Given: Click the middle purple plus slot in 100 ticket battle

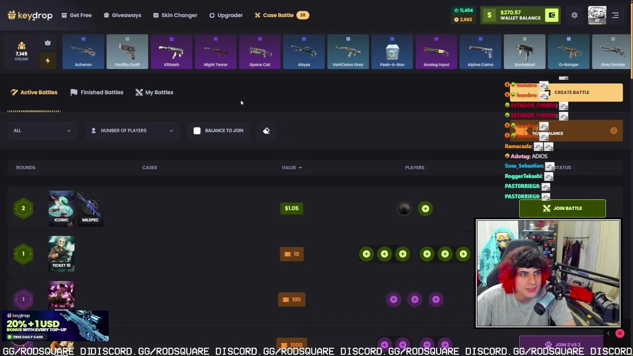Looking at the screenshot, I should (414, 300).
